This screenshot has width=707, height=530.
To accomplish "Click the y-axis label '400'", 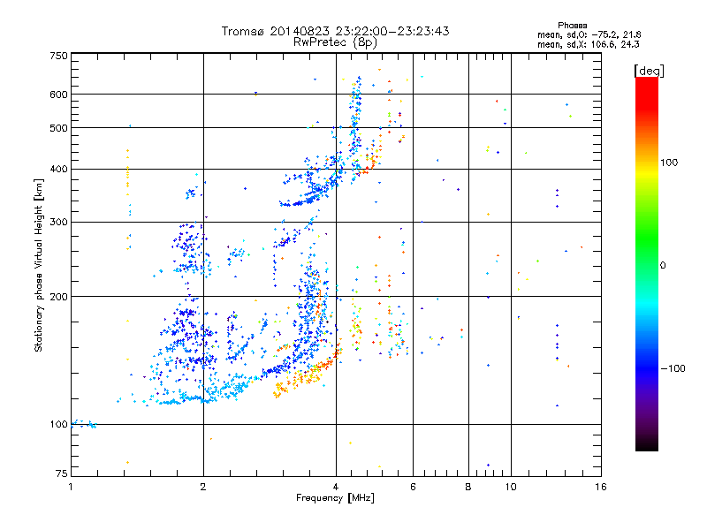I will [58, 170].
